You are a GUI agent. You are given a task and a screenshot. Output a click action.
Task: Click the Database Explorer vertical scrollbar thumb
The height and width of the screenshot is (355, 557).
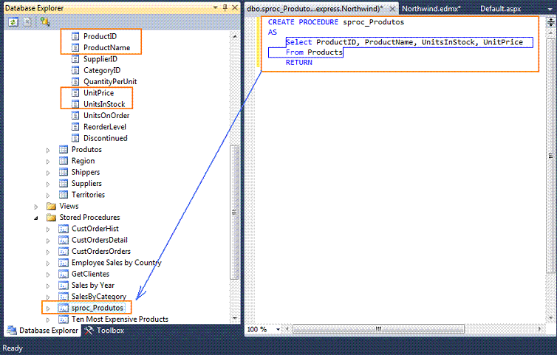[234, 213]
